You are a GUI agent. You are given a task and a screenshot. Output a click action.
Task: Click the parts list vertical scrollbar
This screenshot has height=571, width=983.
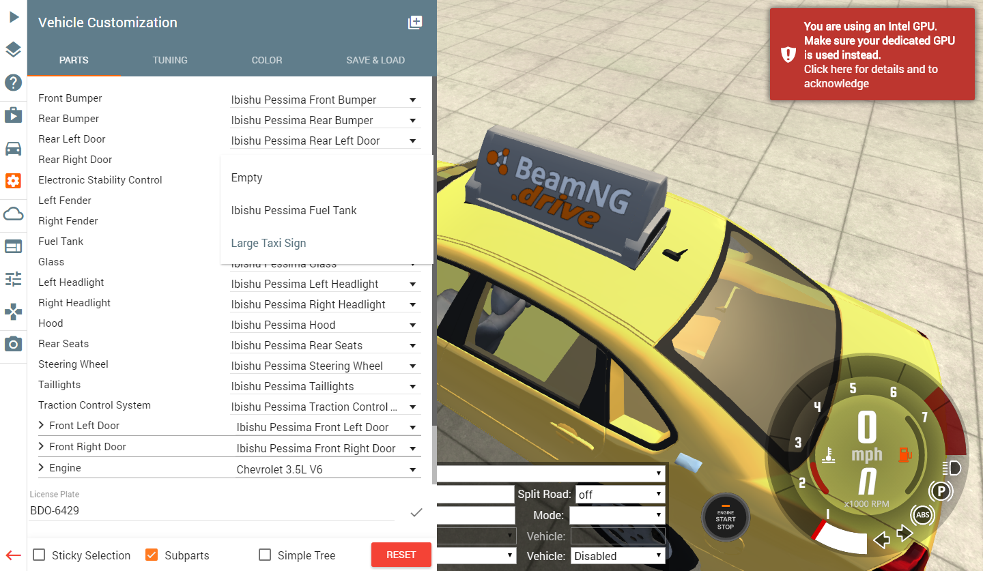tap(434, 280)
